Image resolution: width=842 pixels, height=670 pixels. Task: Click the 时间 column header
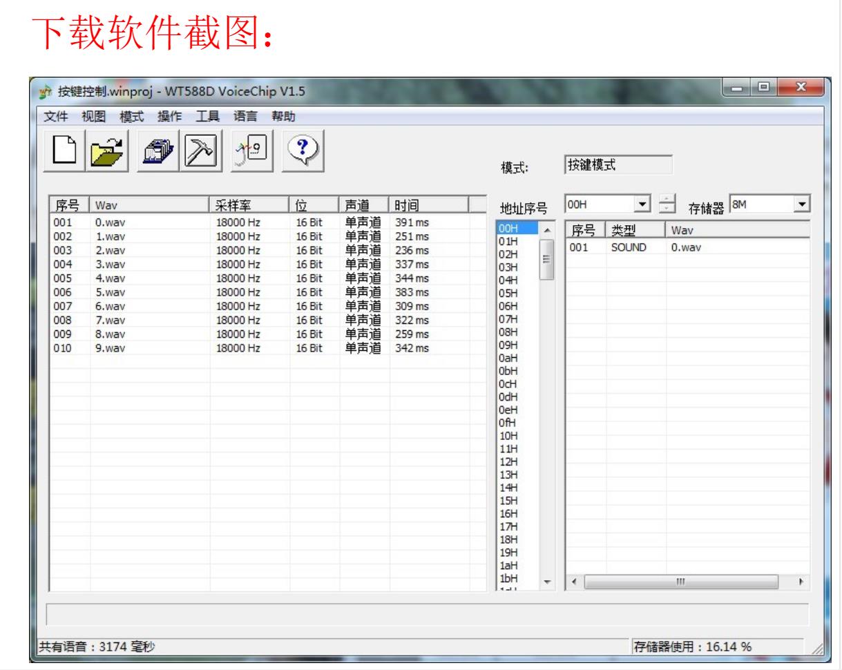coord(428,204)
